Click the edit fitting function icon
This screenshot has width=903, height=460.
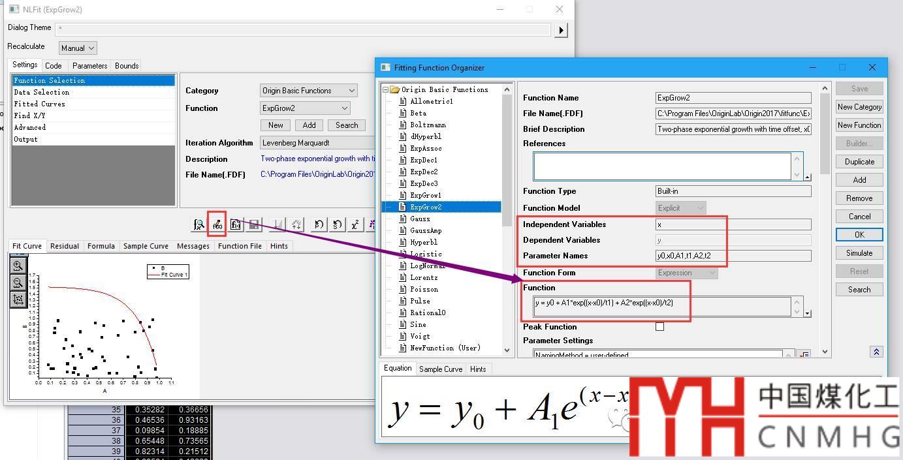coord(217,224)
